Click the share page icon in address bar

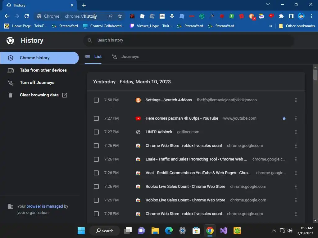[x=110, y=16]
